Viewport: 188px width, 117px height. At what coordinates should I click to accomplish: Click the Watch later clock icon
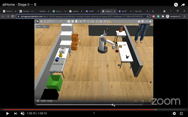pyautogui.click(x=176, y=5)
